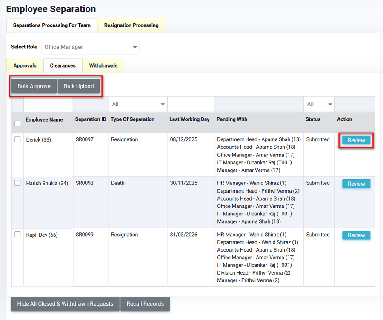Toggle the select-all header checkbox

coord(17,124)
